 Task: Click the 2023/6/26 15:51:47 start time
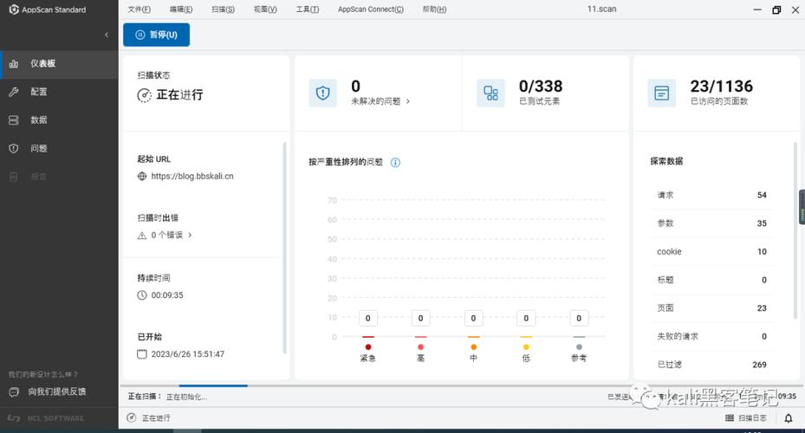pos(187,354)
